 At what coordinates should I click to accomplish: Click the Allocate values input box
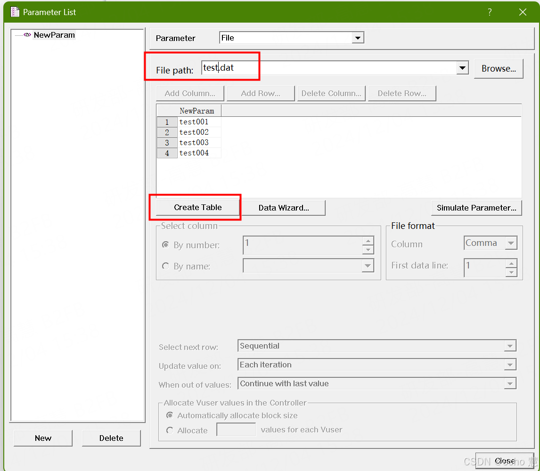[x=236, y=430]
